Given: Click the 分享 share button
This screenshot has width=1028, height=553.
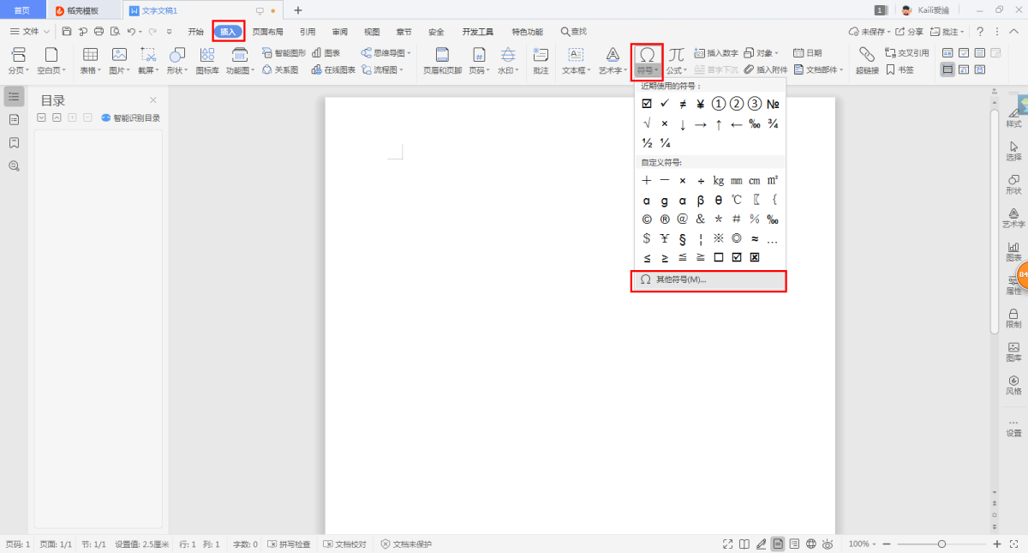Looking at the screenshot, I should [910, 32].
